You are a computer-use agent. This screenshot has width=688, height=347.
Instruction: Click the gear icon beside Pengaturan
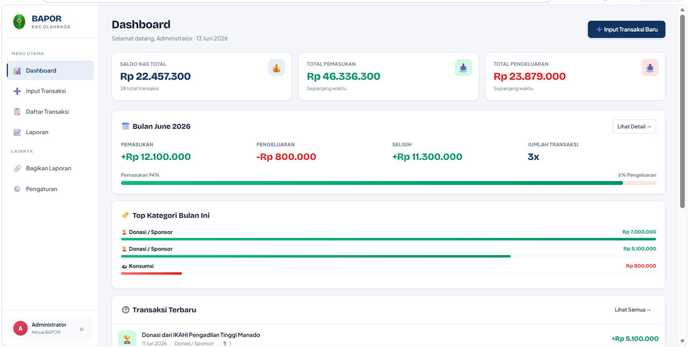point(17,189)
